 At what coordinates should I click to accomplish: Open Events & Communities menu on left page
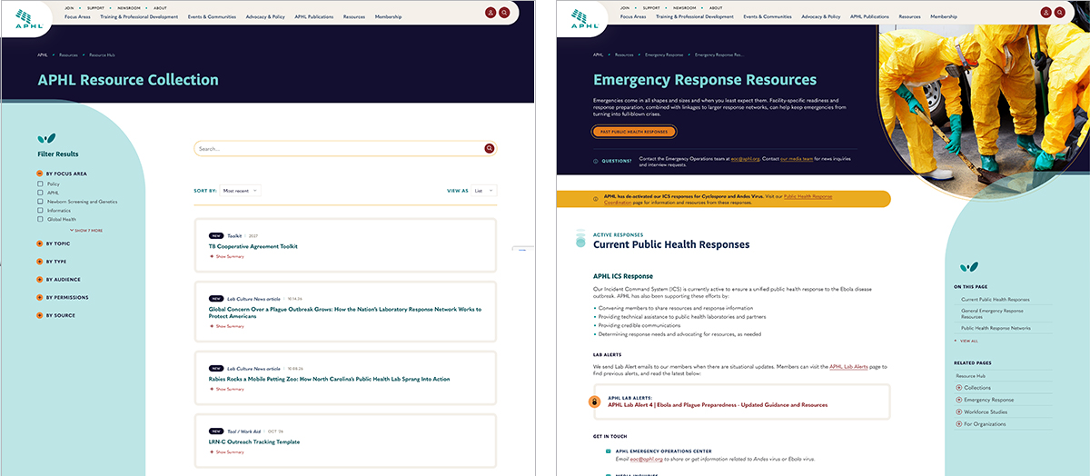(212, 16)
